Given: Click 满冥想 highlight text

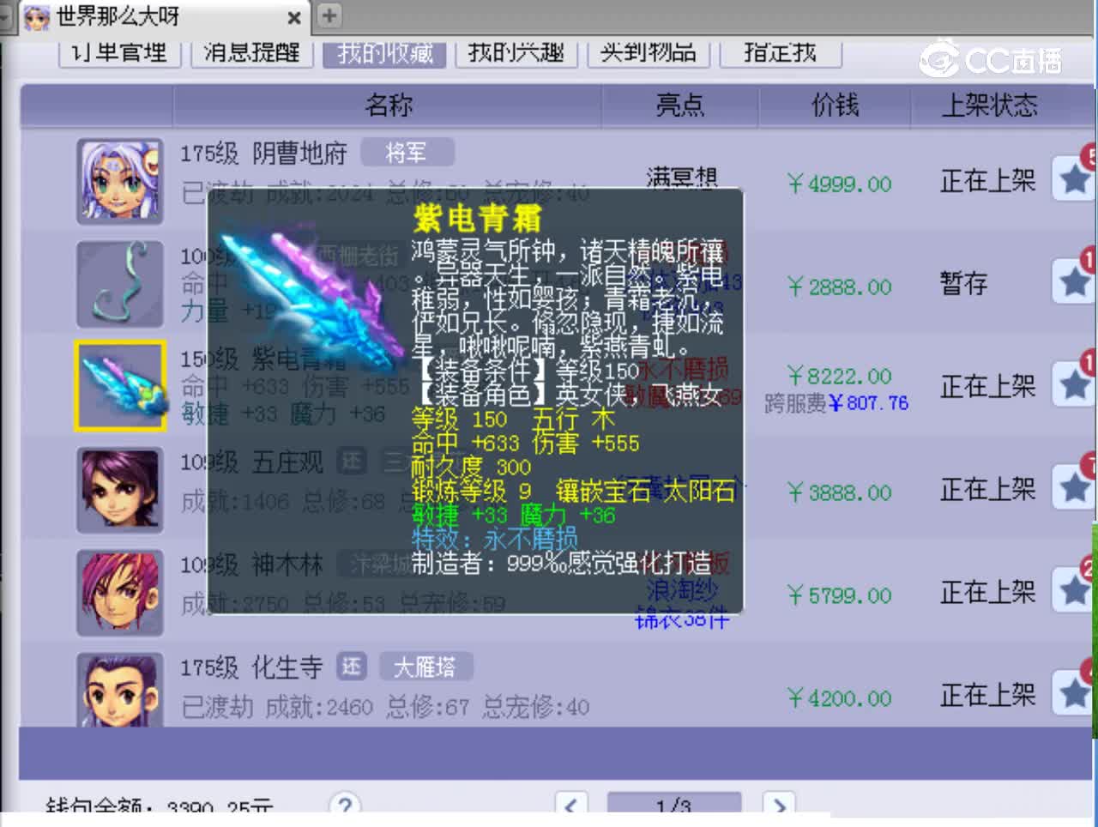Looking at the screenshot, I should [x=682, y=176].
